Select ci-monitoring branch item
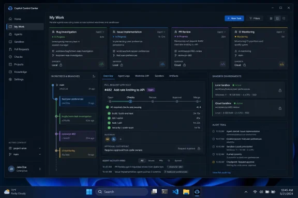 78,153
